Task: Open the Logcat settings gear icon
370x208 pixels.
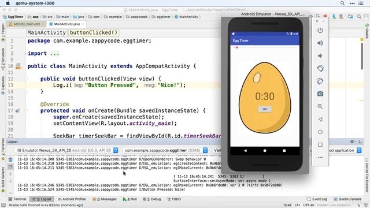Action: (352, 142)
